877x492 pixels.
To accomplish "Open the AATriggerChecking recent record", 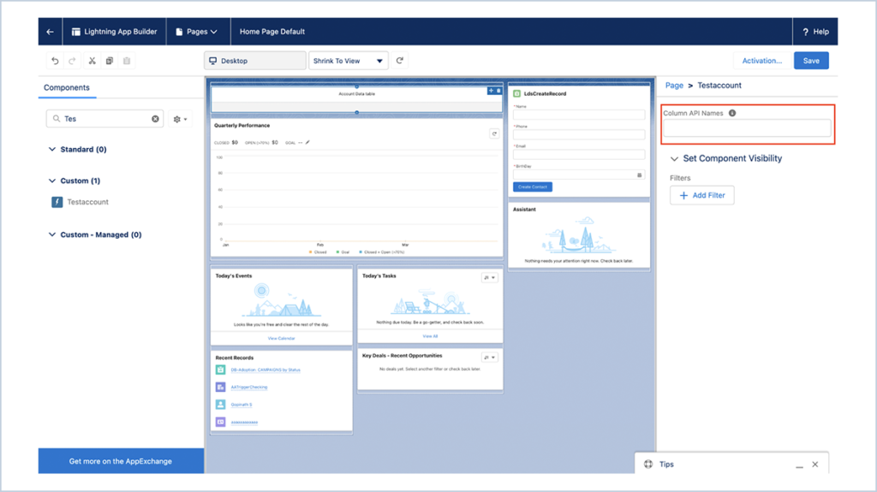I will [x=249, y=387].
